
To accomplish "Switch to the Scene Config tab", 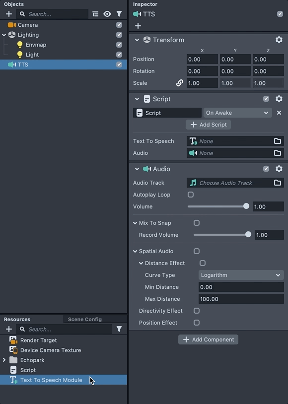I will (85, 319).
